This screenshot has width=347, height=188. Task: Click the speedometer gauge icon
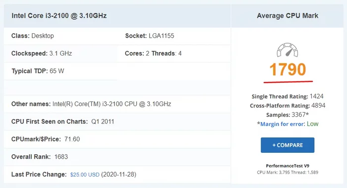pyautogui.click(x=287, y=50)
